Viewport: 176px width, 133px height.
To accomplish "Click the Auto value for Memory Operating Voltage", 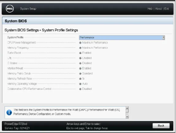I will 85,84.
